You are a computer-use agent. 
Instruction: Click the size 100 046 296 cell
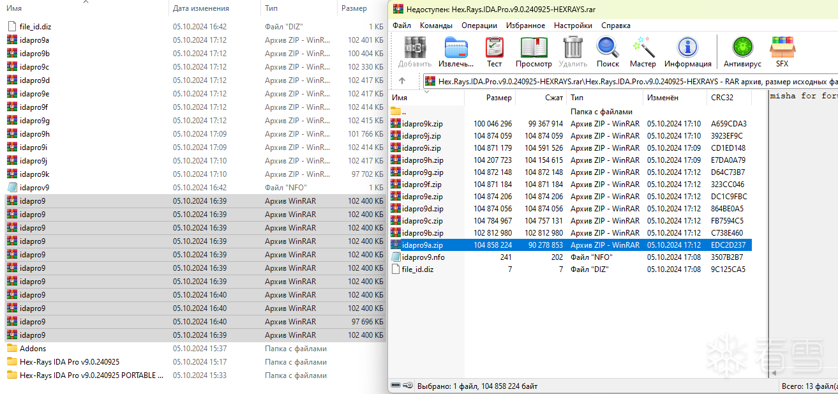point(492,124)
